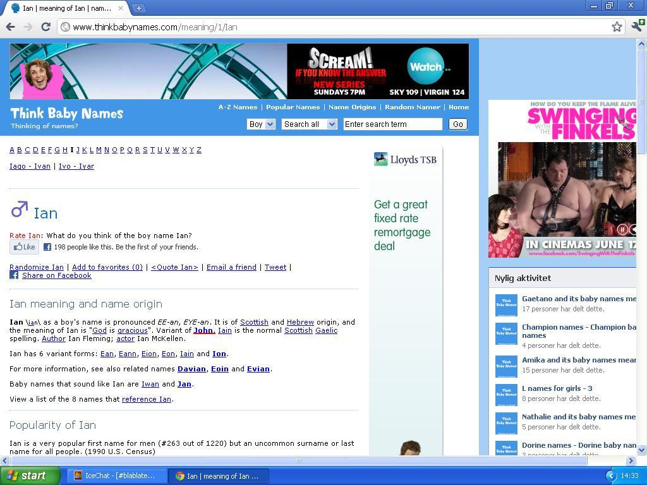Click vertical scrollbar down arrow
This screenshot has width=647, height=485.
point(642,450)
